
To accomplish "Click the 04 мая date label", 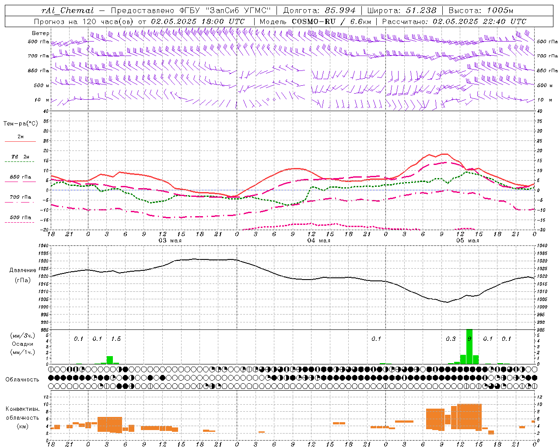I will [x=318, y=241].
